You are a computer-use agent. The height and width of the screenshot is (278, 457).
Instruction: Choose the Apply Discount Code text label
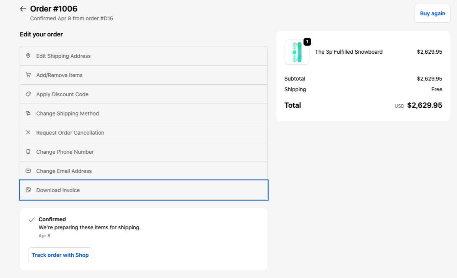pos(62,94)
